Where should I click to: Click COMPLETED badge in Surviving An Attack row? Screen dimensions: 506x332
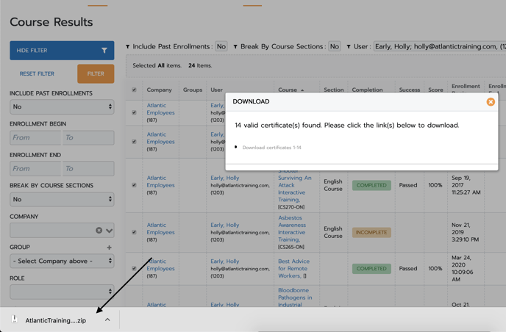tap(371, 185)
